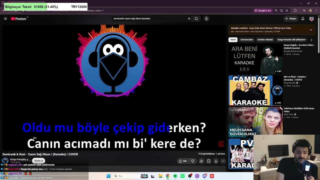Click the install app icon in address bar
Image resolution: width=320 pixels, height=180 pixels.
(281, 10)
